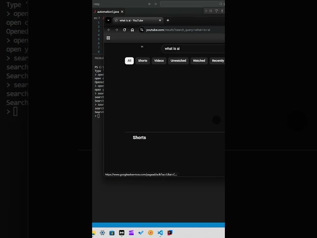
Task: Select the Videos filter chip
Action: point(159,60)
